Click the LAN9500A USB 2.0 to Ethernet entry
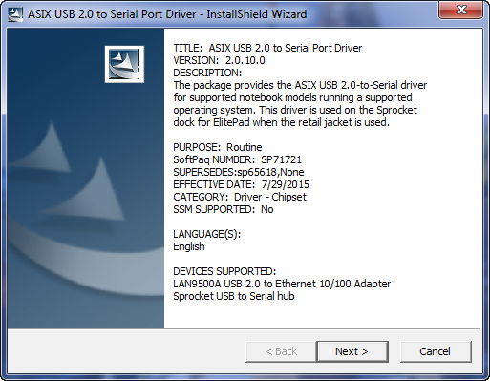This screenshot has height=381, width=490. (x=282, y=284)
